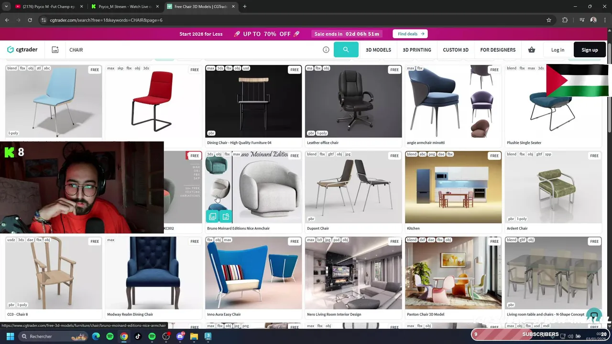The width and height of the screenshot is (612, 344).
Task: Open File Explorer from the taskbar
Action: coord(194,336)
